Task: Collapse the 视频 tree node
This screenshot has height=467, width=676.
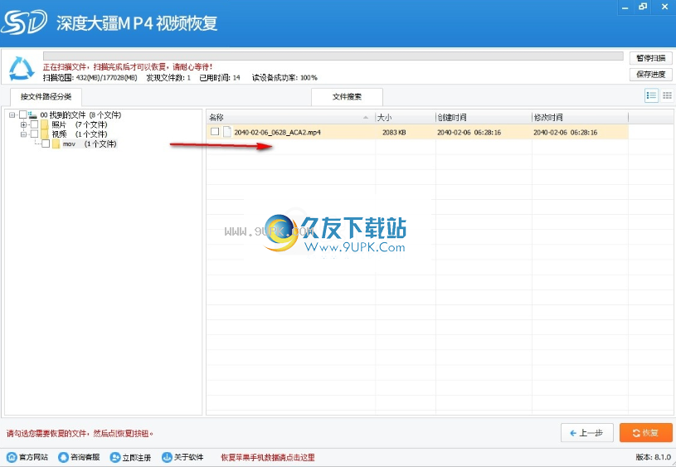Action: [x=24, y=134]
